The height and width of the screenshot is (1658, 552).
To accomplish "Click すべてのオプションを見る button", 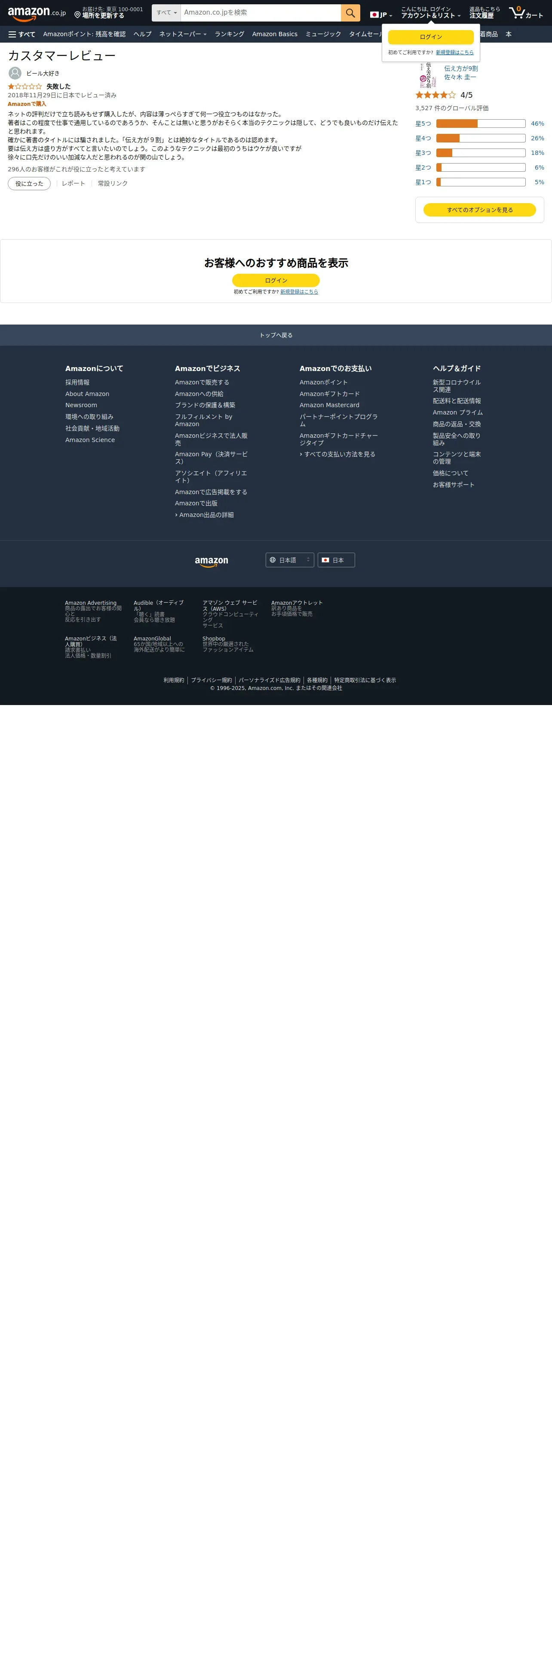I will click(479, 210).
